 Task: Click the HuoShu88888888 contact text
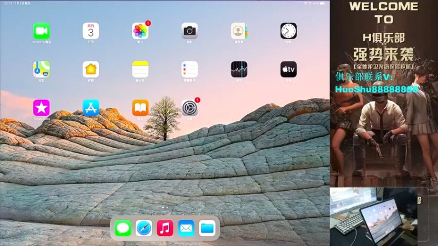[377, 89]
